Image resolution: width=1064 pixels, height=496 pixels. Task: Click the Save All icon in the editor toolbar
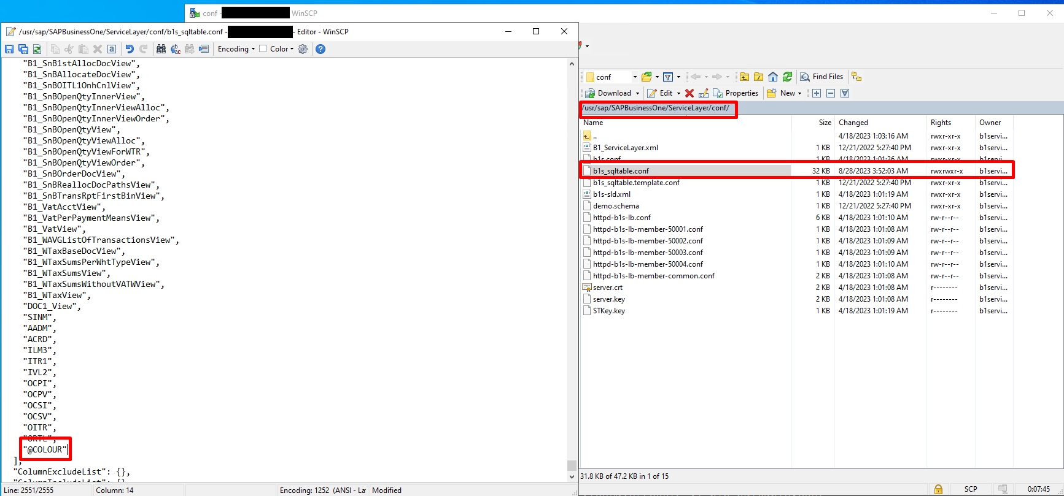click(x=23, y=49)
